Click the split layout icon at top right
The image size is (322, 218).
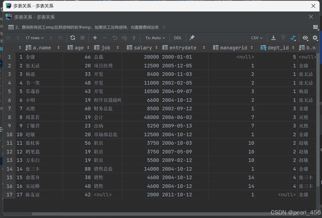(x=316, y=27)
